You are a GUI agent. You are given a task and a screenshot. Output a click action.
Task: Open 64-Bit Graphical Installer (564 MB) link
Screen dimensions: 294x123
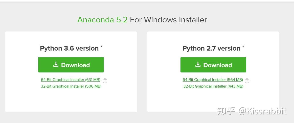[x=213, y=80]
